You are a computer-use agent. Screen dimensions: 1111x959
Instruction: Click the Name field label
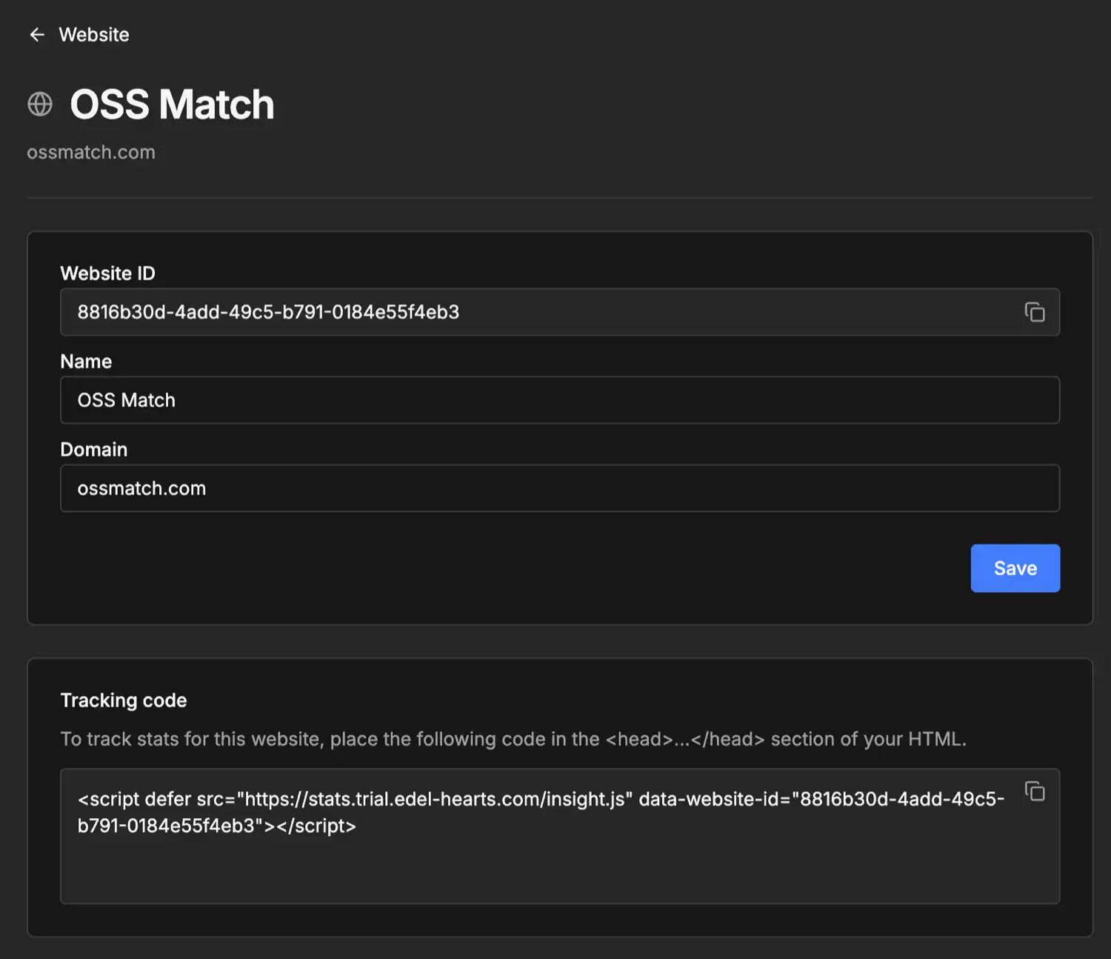[x=86, y=362]
